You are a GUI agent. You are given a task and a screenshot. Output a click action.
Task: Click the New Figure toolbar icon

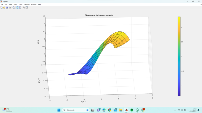click(x=1, y=8)
